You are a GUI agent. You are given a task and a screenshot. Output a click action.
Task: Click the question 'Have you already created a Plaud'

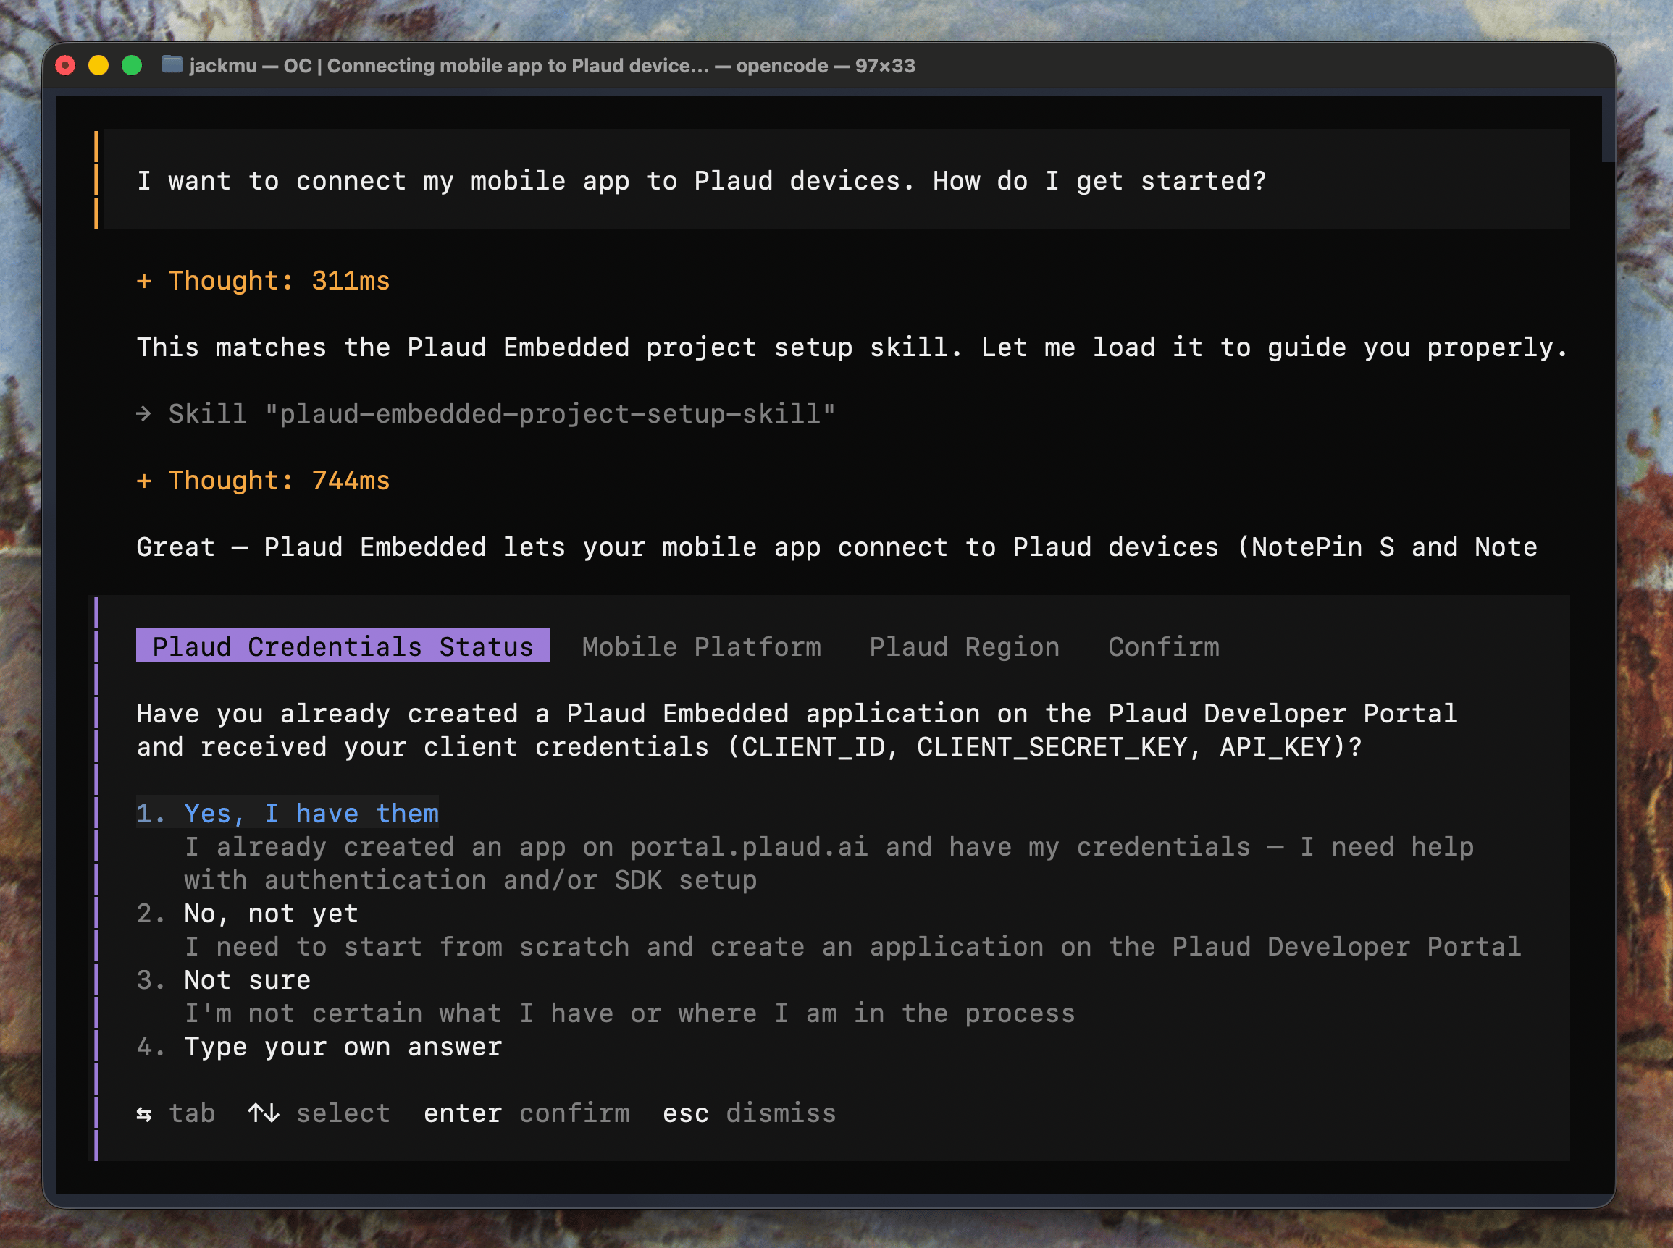pyautogui.click(x=797, y=730)
